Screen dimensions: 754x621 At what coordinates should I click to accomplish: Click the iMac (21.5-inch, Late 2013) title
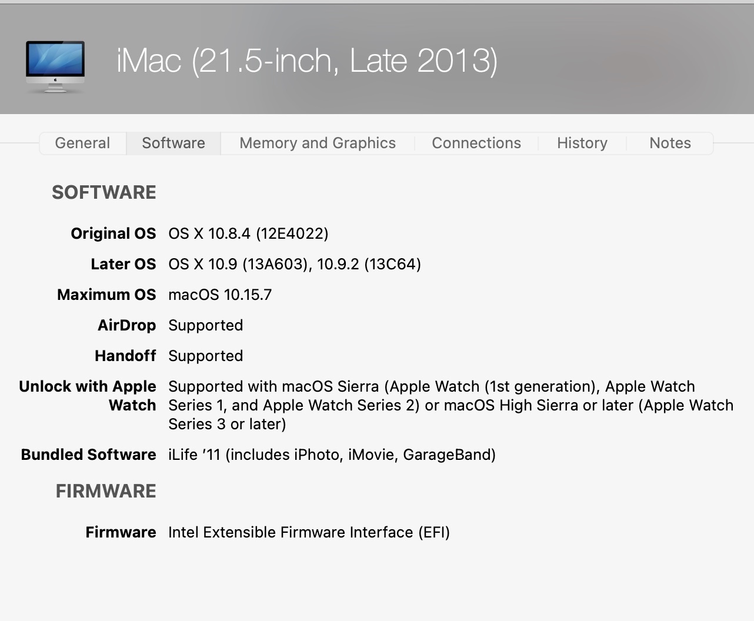pyautogui.click(x=307, y=61)
